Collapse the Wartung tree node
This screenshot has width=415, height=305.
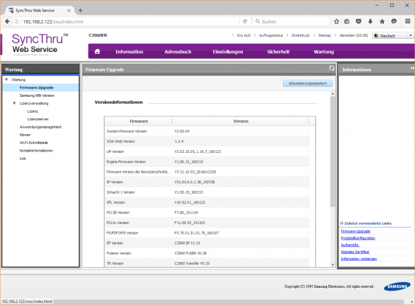(6, 80)
